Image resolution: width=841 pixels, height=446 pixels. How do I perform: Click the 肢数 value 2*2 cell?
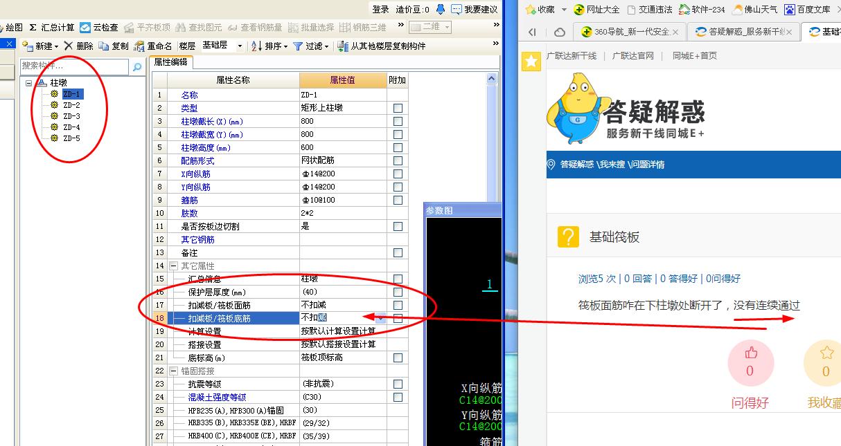coord(343,213)
